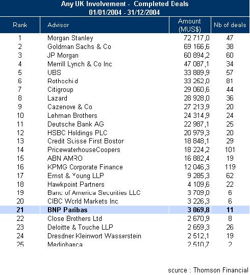Viewport: 250px width, 275px height.
Task: Select the Rothschild advisor name
Action: click(x=63, y=81)
